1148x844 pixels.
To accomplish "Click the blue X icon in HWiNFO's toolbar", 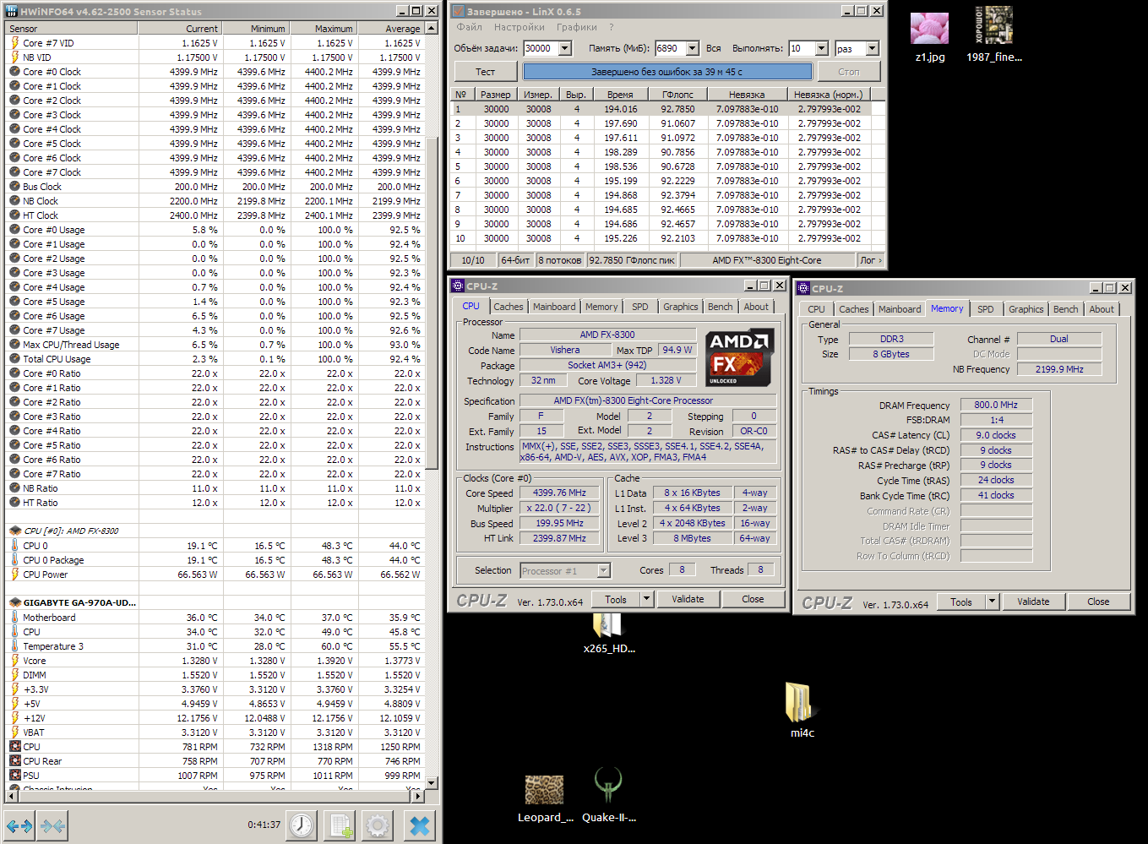I will pos(420,825).
